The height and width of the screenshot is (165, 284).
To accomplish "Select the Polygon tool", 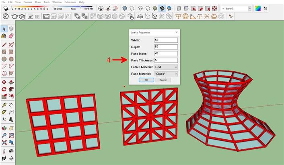I will click(x=11, y=59).
